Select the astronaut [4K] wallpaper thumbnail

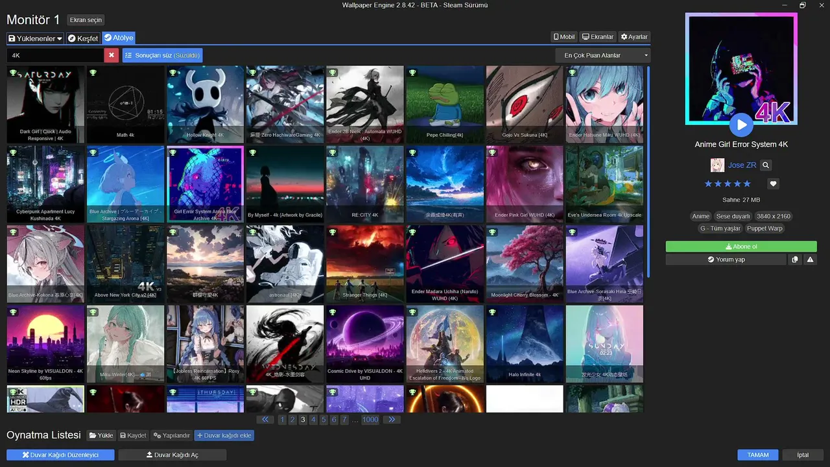point(285,264)
